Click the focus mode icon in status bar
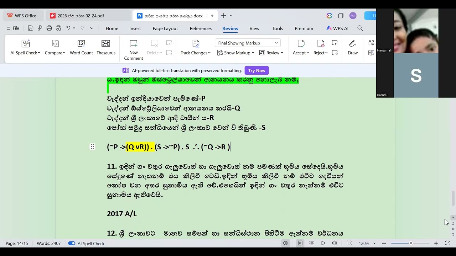 (x=349, y=243)
